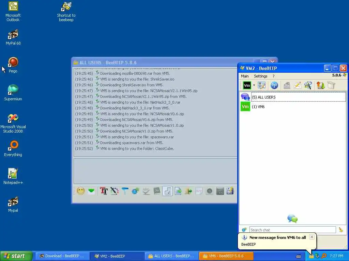The width and height of the screenshot is (349, 261).
Task: Click the dark screenshot window icon
Action: pos(220,191)
